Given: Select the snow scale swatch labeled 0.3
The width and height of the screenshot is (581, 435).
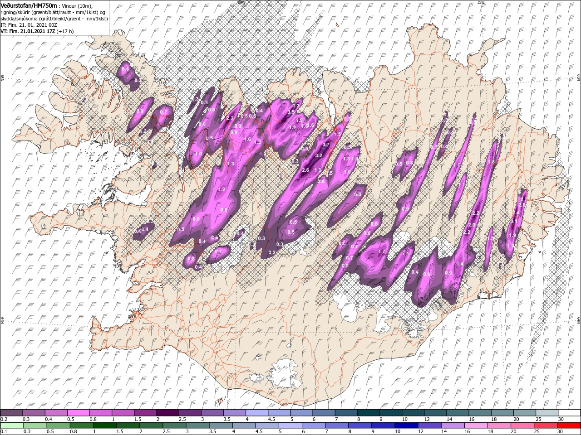Looking at the screenshot, I should tap(34, 413).
